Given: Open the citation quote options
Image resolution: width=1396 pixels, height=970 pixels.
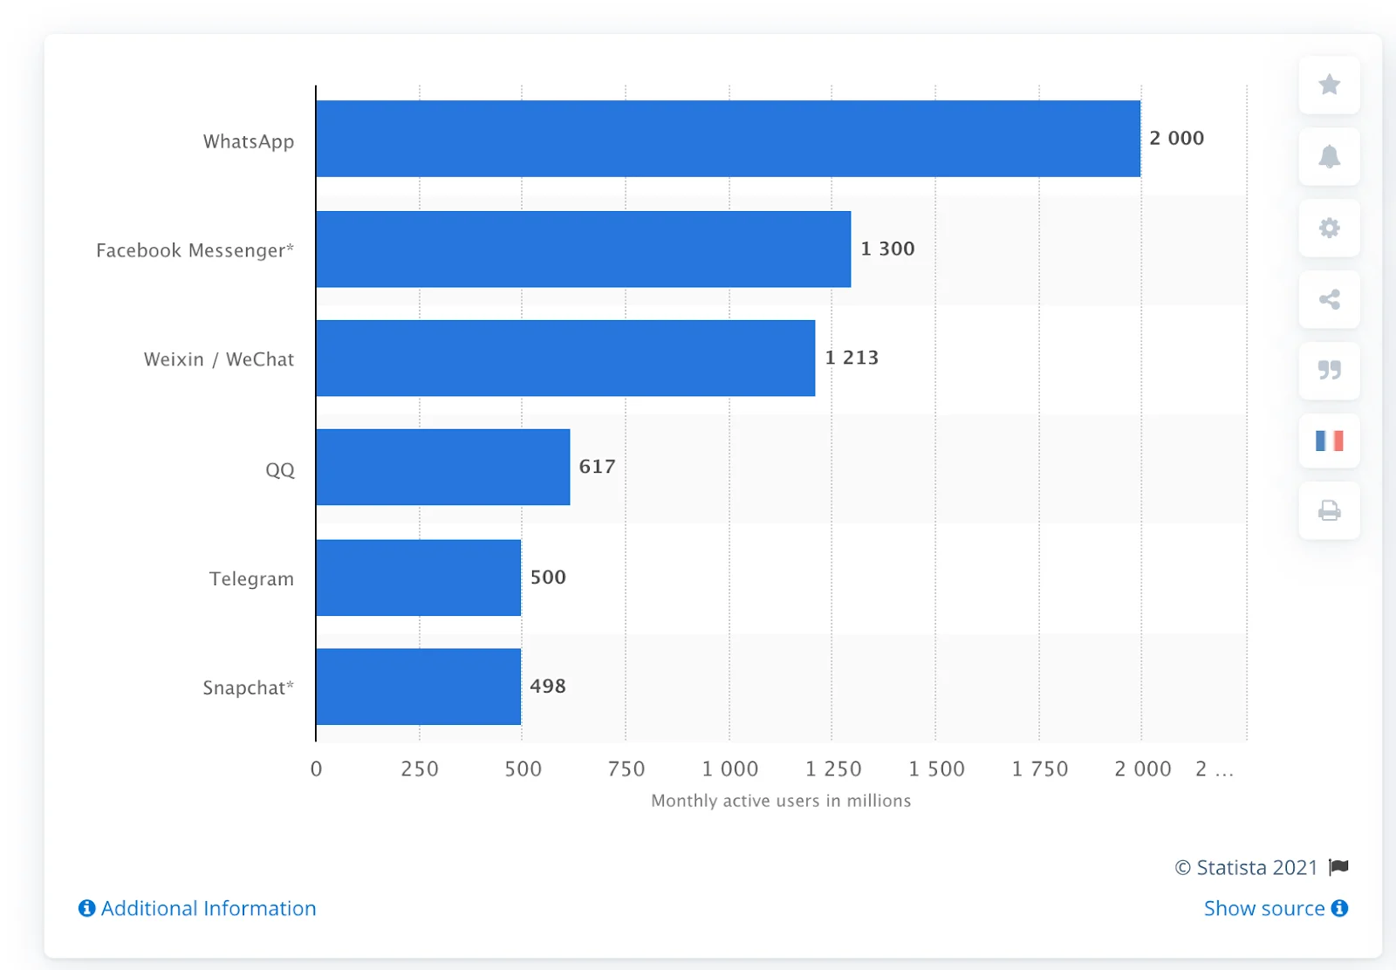Looking at the screenshot, I should 1329,372.
